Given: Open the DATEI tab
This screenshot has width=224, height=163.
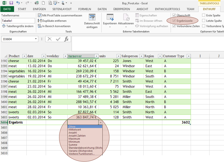Looking at the screenshot, I should click(7, 9).
